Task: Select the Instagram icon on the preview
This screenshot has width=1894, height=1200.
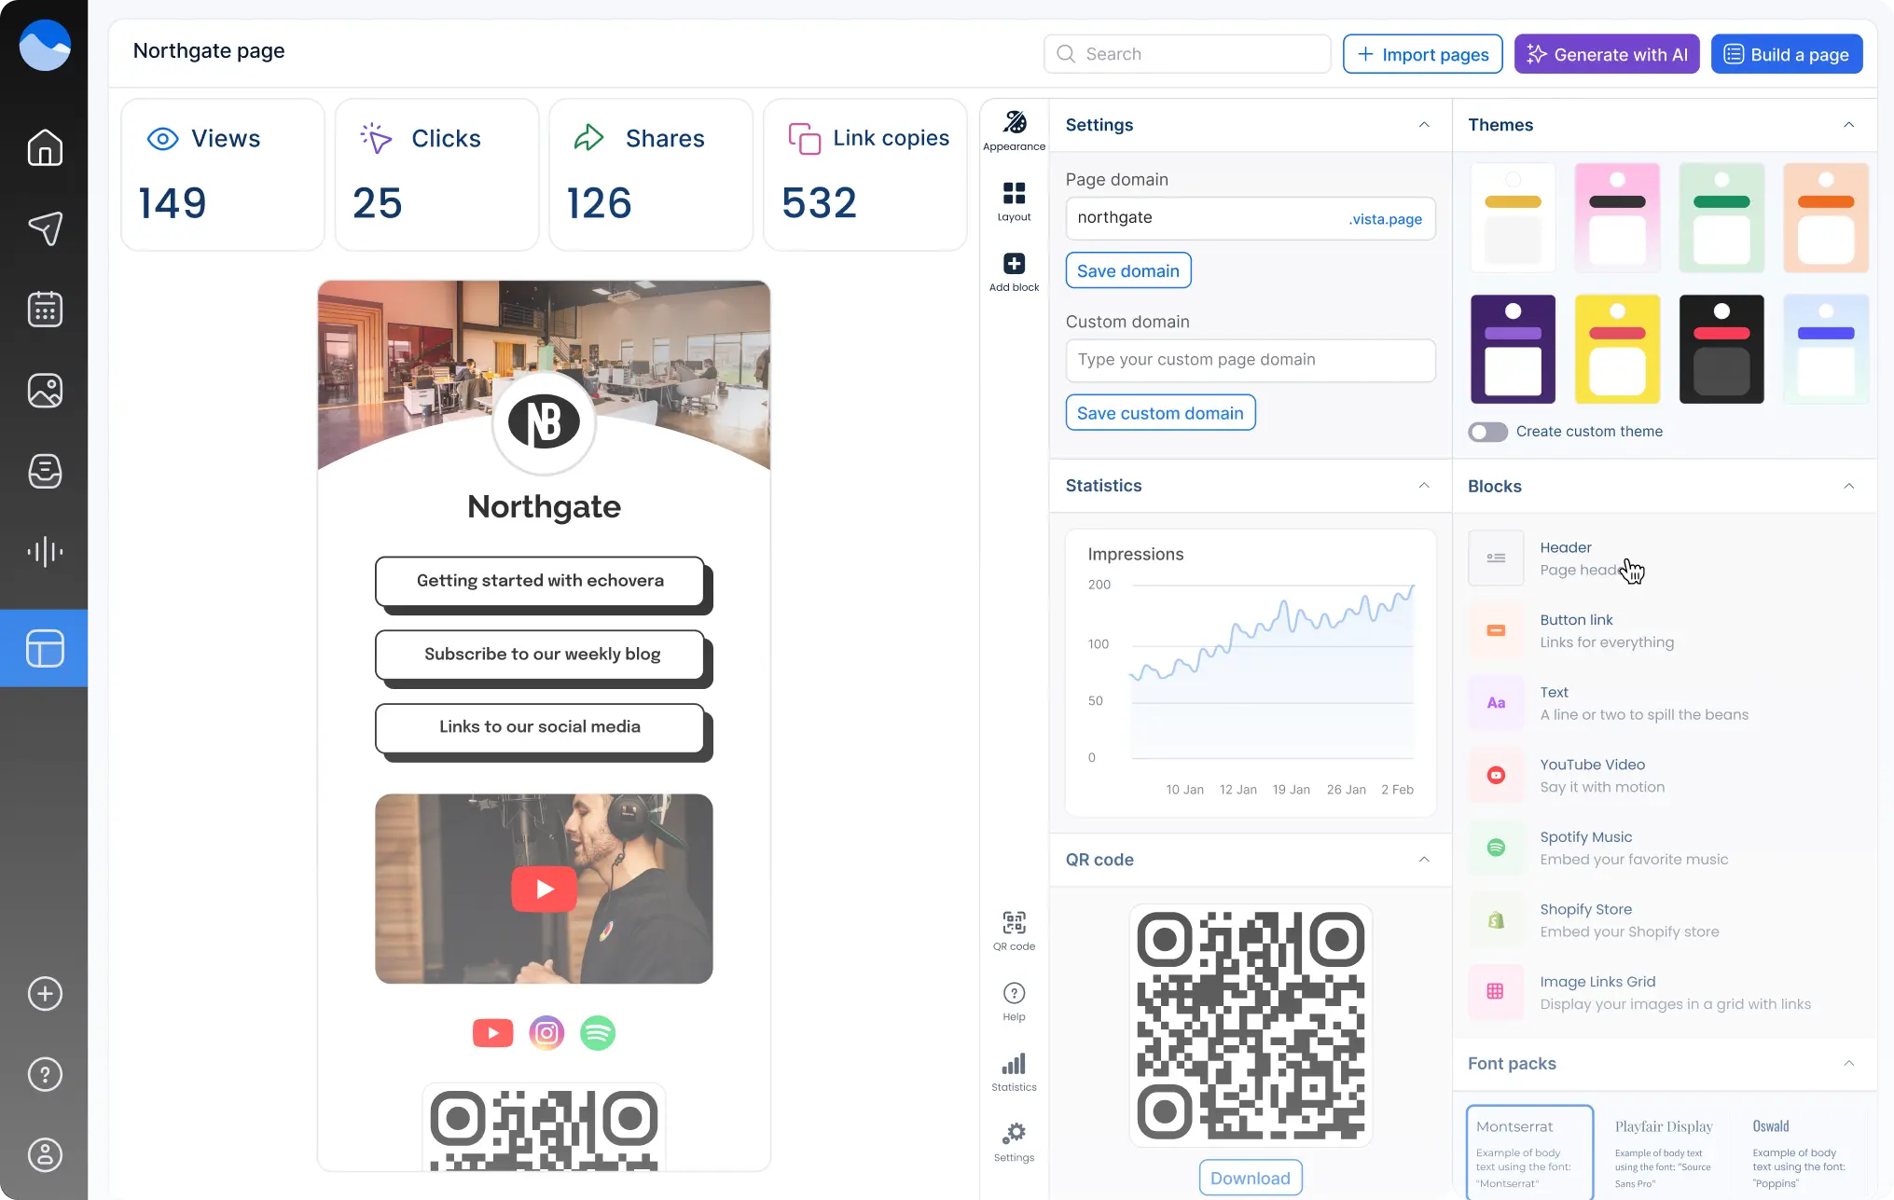Action: tap(546, 1032)
